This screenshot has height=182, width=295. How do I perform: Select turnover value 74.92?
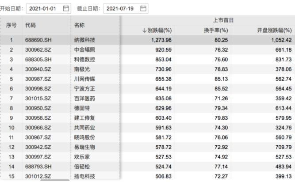click(x=221, y=157)
